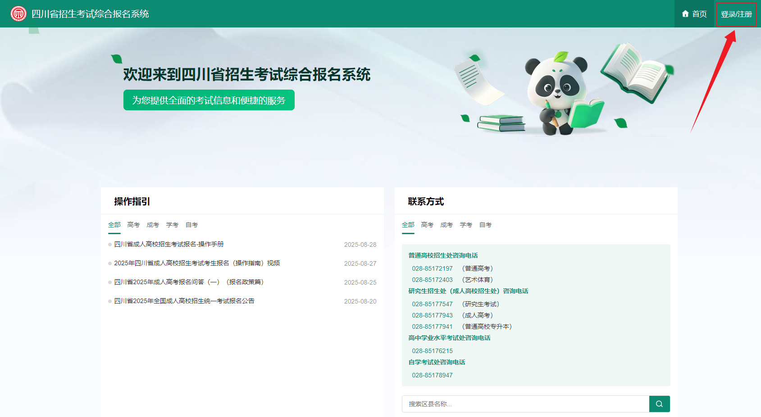Open 四川省2025年成人高考报名问答（一） link

click(x=189, y=282)
